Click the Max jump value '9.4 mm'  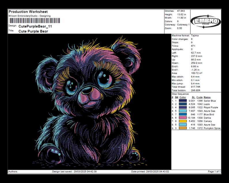coord(195,84)
